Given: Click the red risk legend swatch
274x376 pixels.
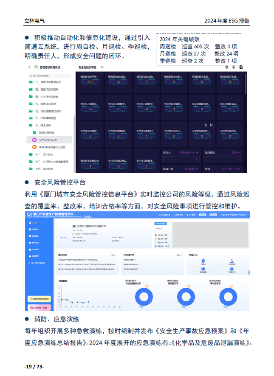Looking at the screenshot, I should [x=155, y=235].
